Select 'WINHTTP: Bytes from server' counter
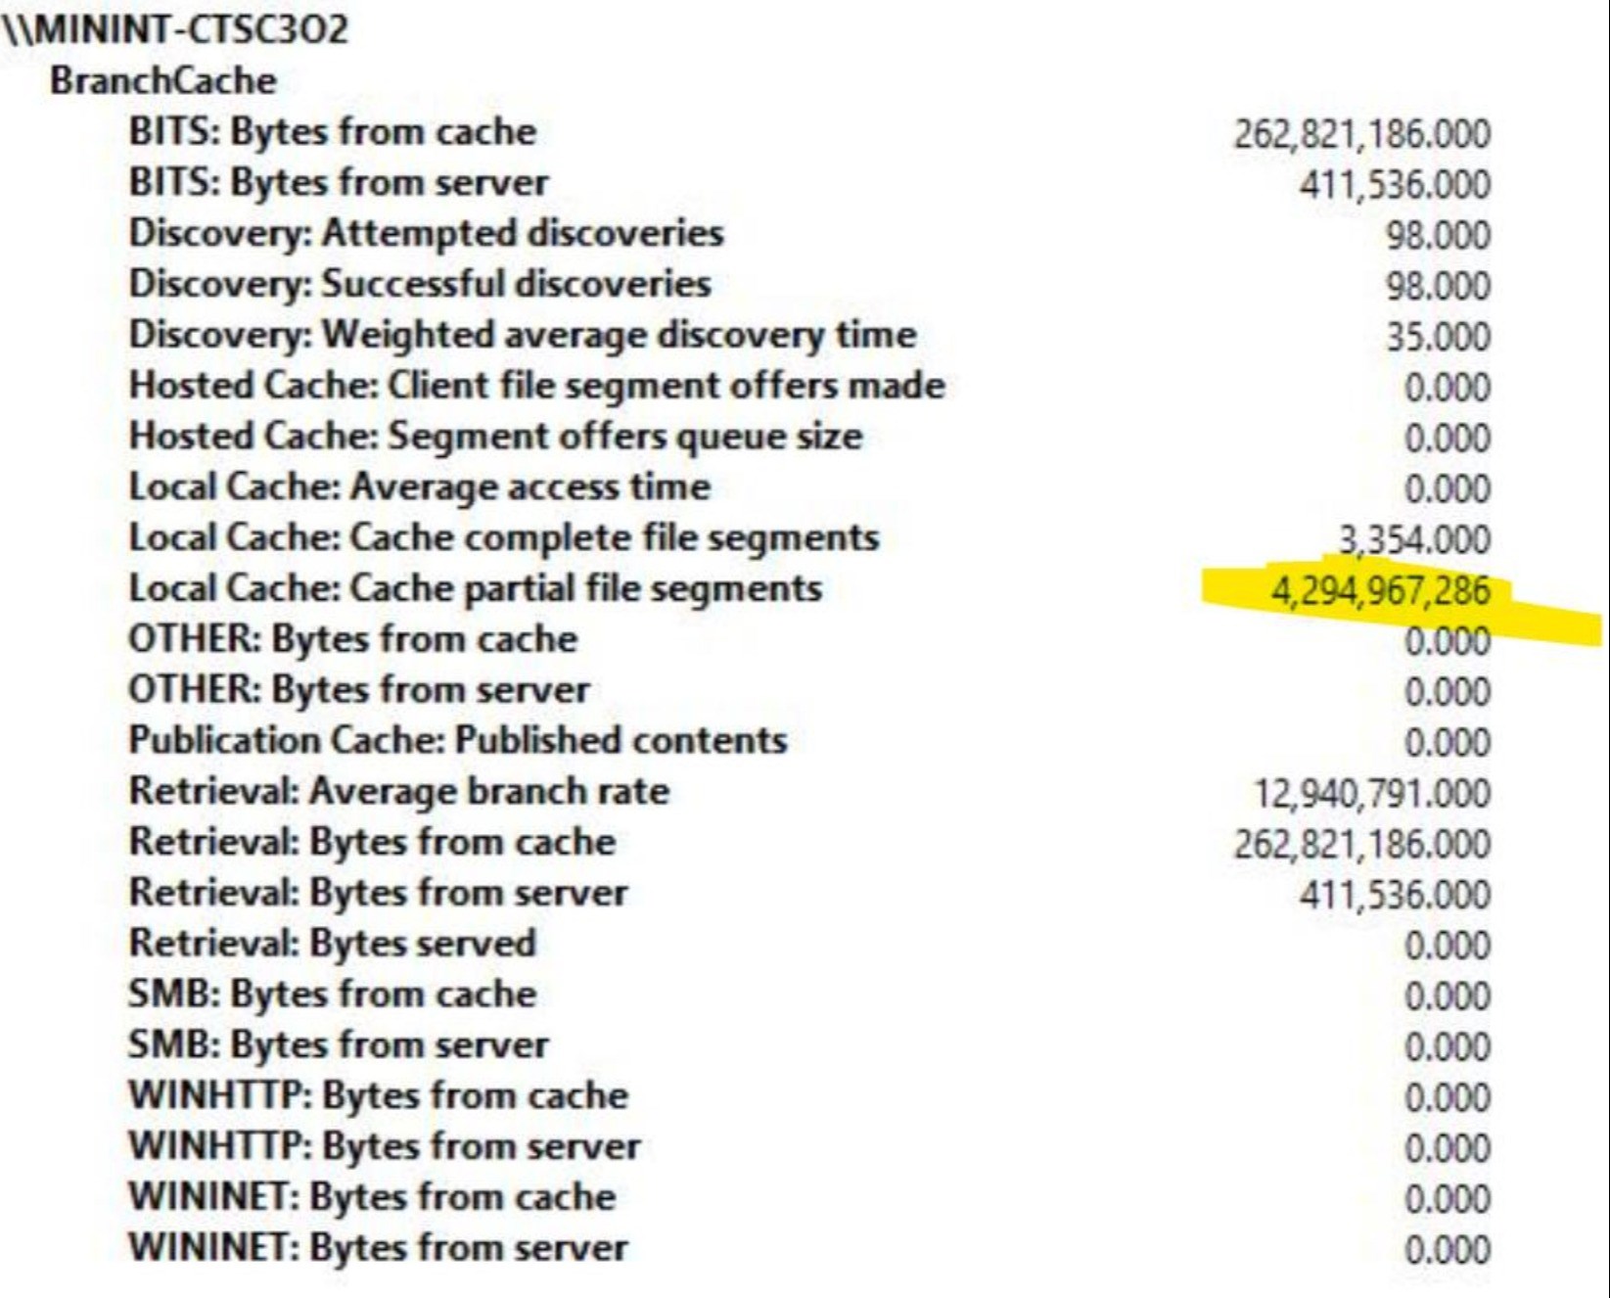1610x1298 pixels. tap(385, 1146)
